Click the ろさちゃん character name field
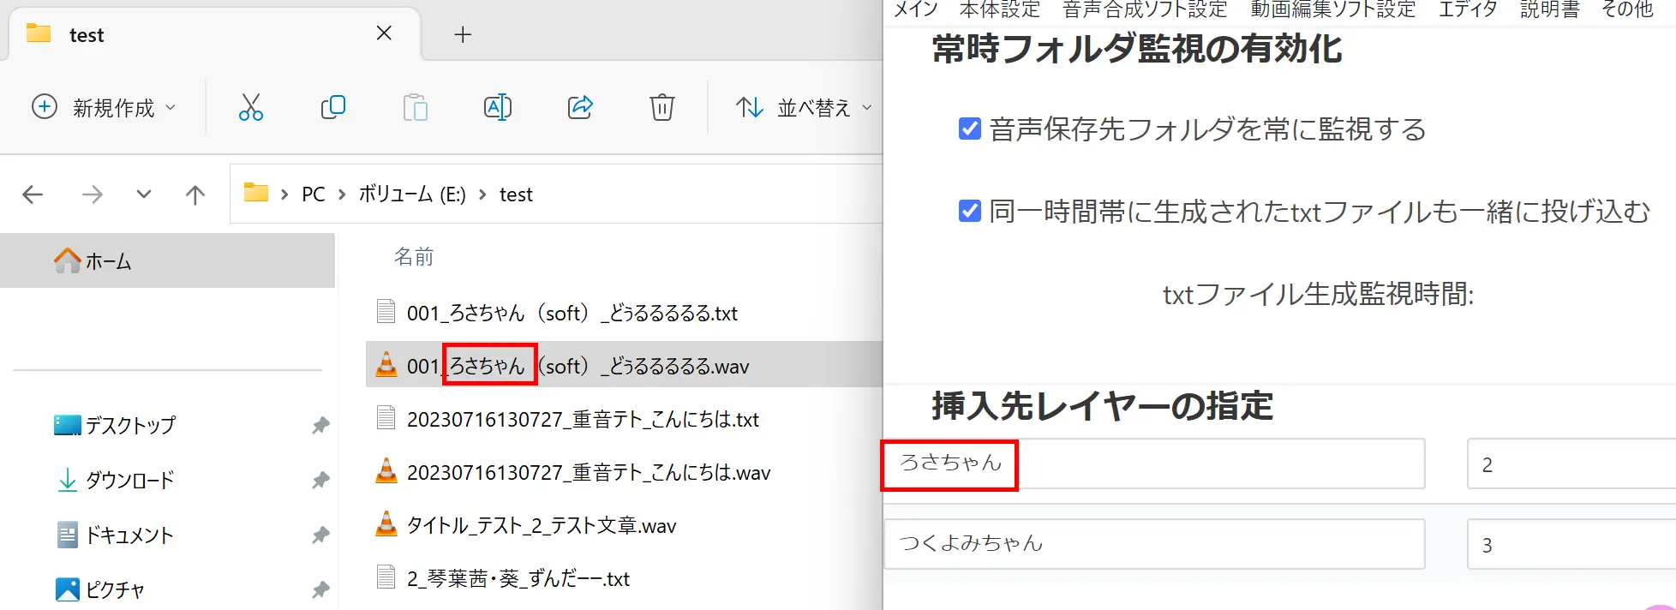The image size is (1676, 610). [x=1153, y=463]
